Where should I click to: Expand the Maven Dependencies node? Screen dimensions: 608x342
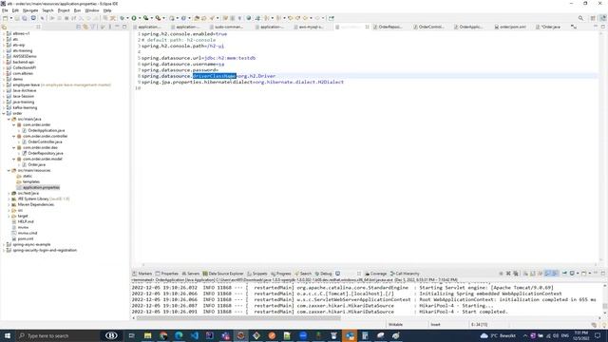coord(9,204)
